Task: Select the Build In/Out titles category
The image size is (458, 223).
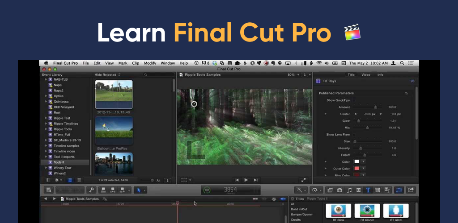Action: (299, 209)
